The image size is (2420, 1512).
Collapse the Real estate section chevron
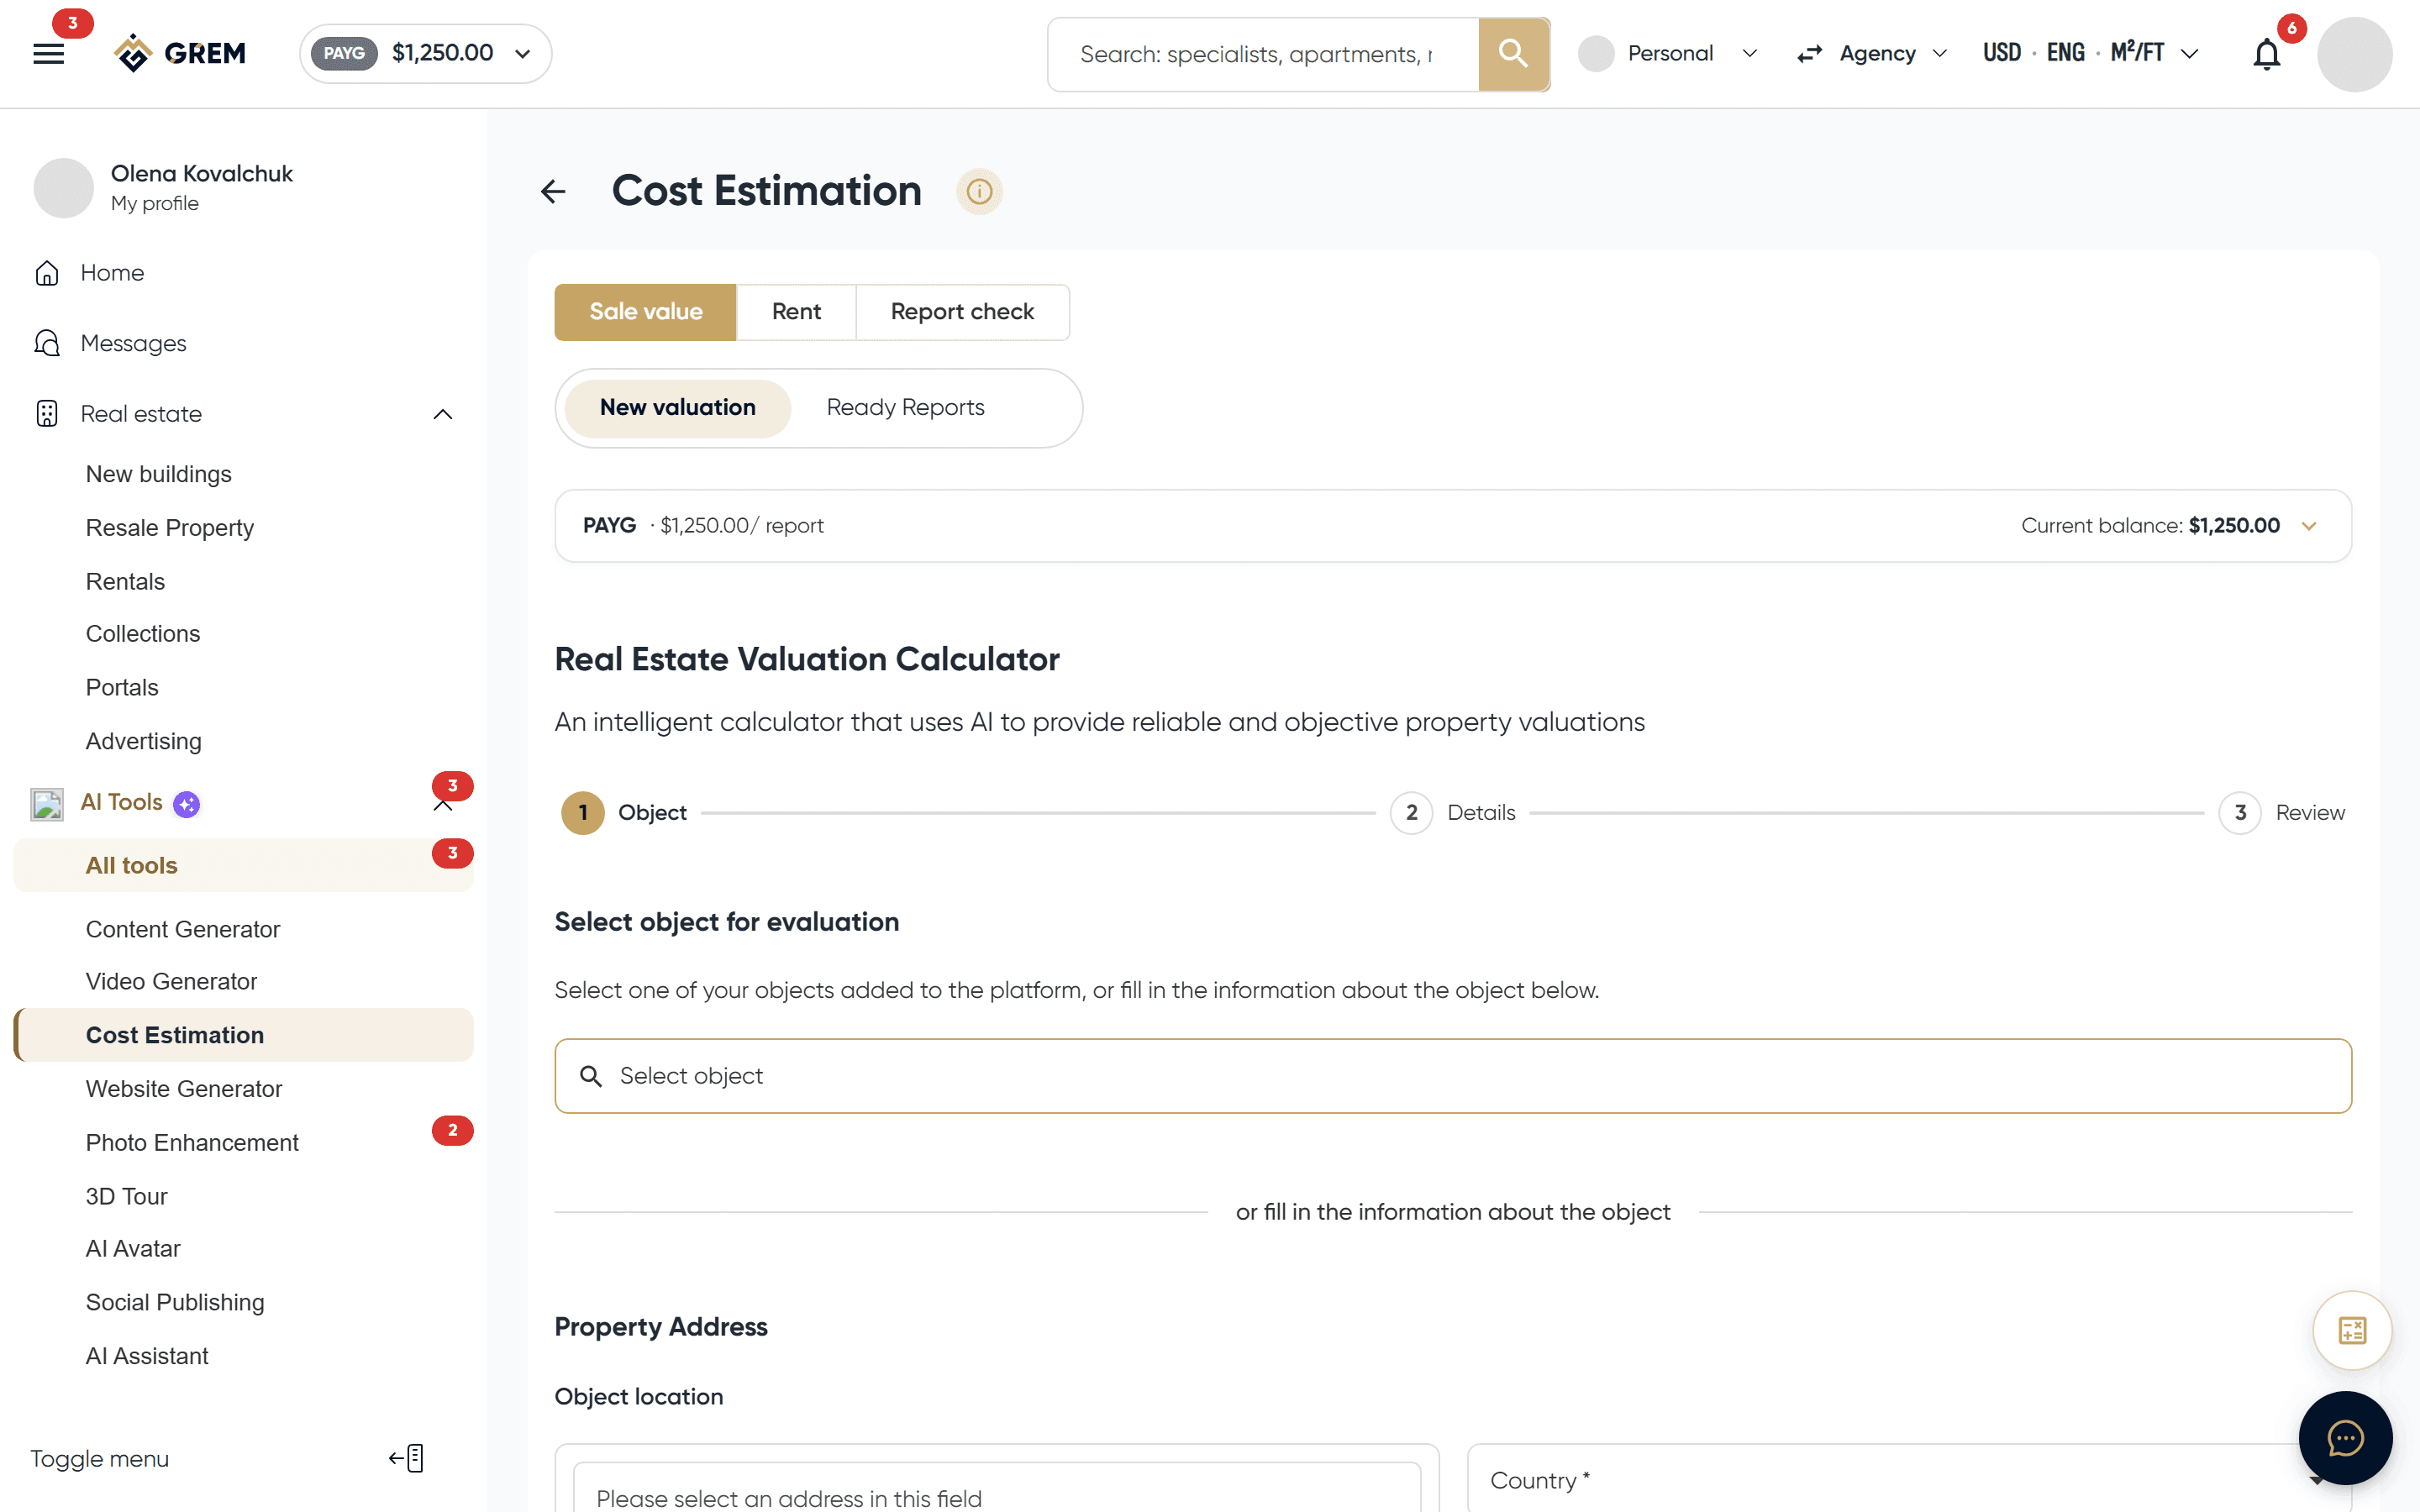pos(443,414)
